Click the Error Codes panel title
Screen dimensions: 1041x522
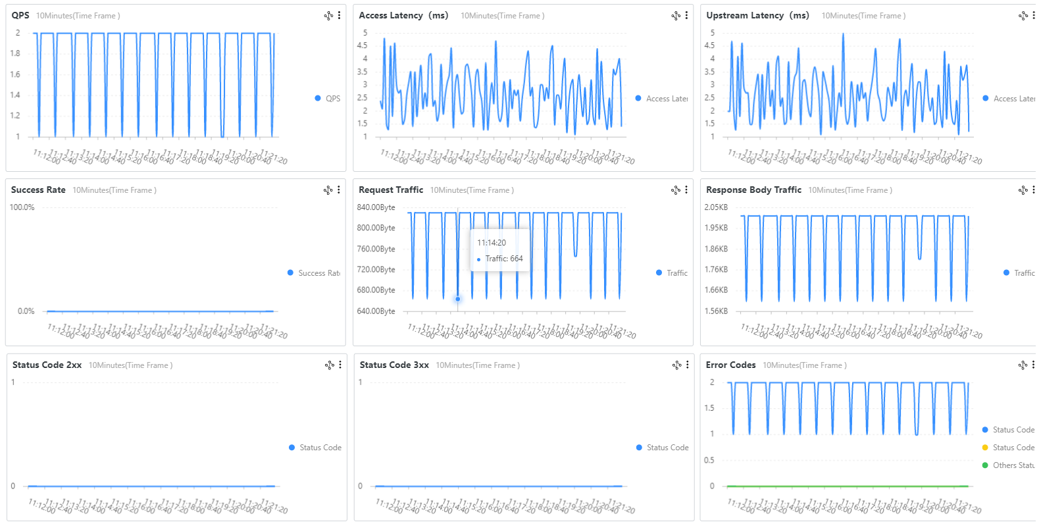[x=730, y=365]
